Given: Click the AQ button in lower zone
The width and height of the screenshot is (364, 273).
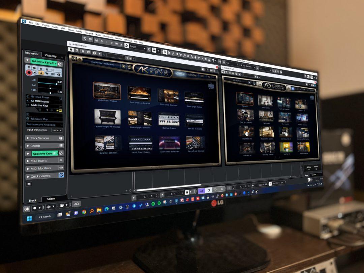Looking at the screenshot, I should point(76,204).
